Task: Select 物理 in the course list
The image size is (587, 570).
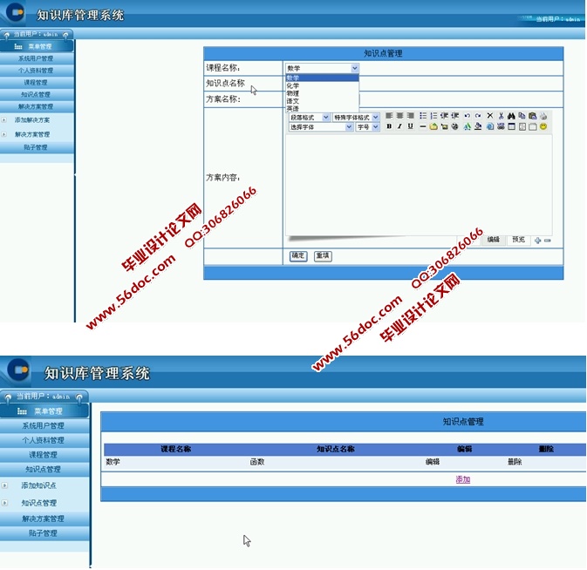Action: tap(322, 93)
